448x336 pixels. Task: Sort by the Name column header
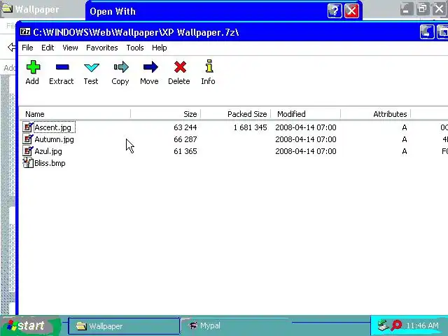[x=75, y=114]
